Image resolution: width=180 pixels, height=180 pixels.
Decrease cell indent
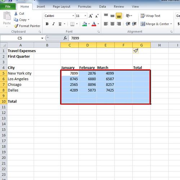(128, 24)
